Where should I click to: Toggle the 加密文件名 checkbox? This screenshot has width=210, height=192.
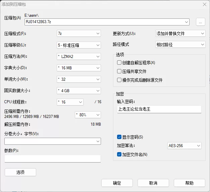(x=119, y=154)
